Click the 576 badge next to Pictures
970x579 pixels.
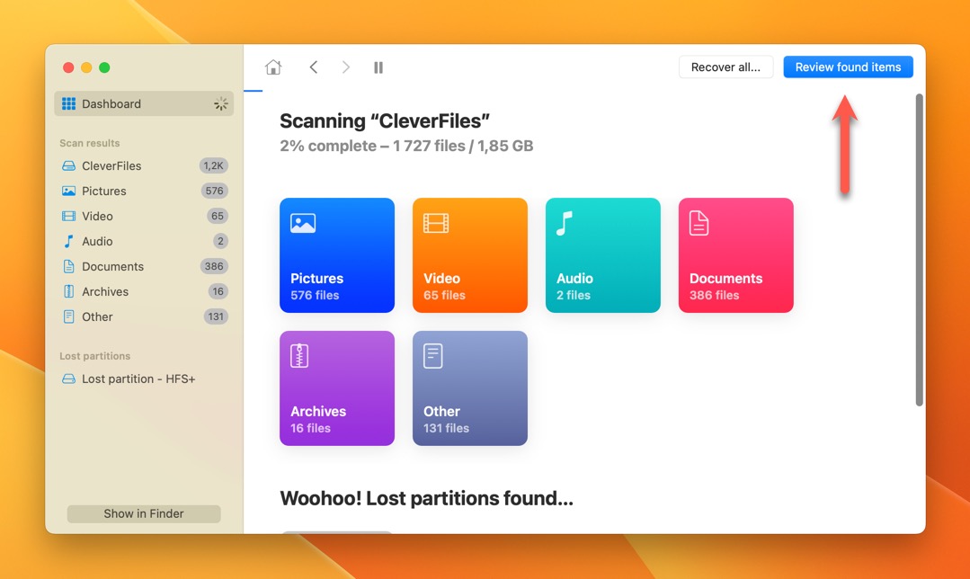[215, 191]
